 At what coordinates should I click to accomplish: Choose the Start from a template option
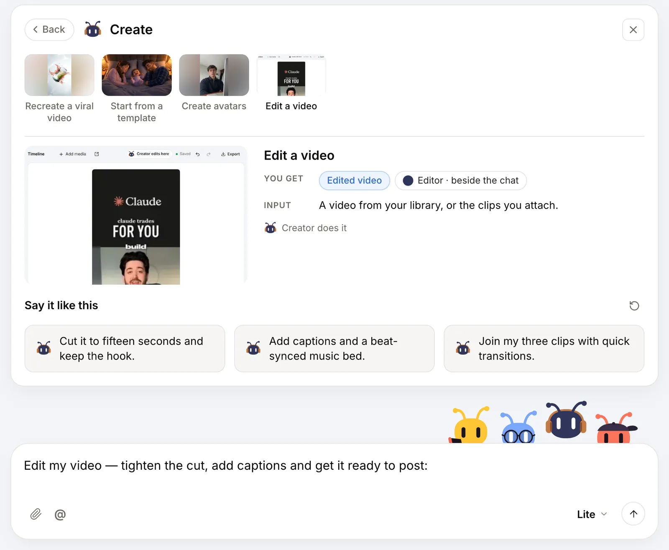point(137,89)
